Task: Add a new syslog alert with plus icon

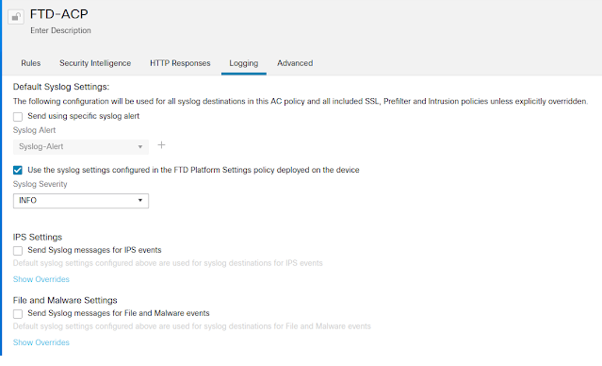Action: tap(162, 145)
